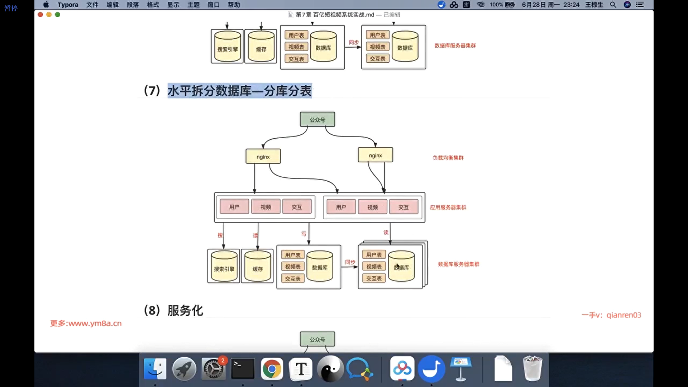Viewport: 688px width, 387px height.
Task: Open the 格式 menu
Action: (153, 5)
